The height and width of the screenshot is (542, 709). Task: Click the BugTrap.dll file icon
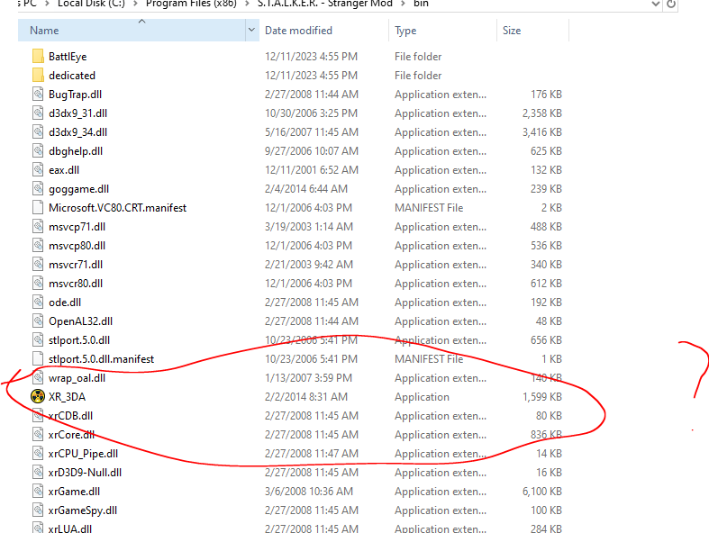[x=39, y=94]
